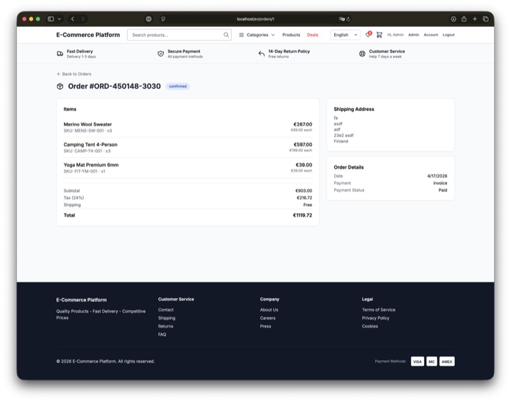The width and height of the screenshot is (511, 402).
Task: Open the Cookies footer link
Action: [x=370, y=326]
